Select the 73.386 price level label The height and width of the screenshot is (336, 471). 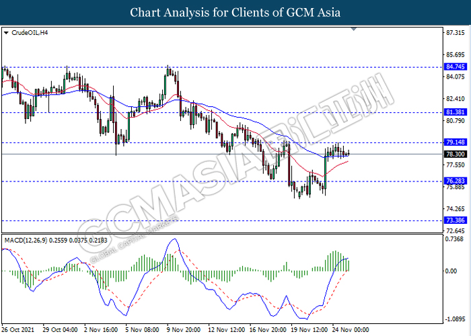pos(456,220)
